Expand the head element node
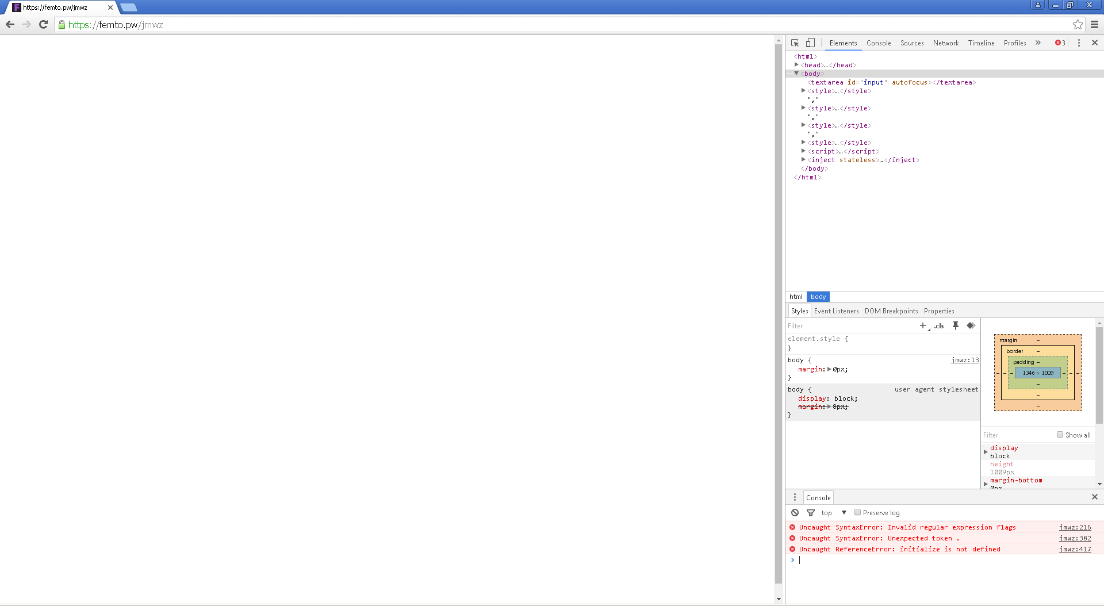This screenshot has width=1104, height=606. tap(796, 65)
